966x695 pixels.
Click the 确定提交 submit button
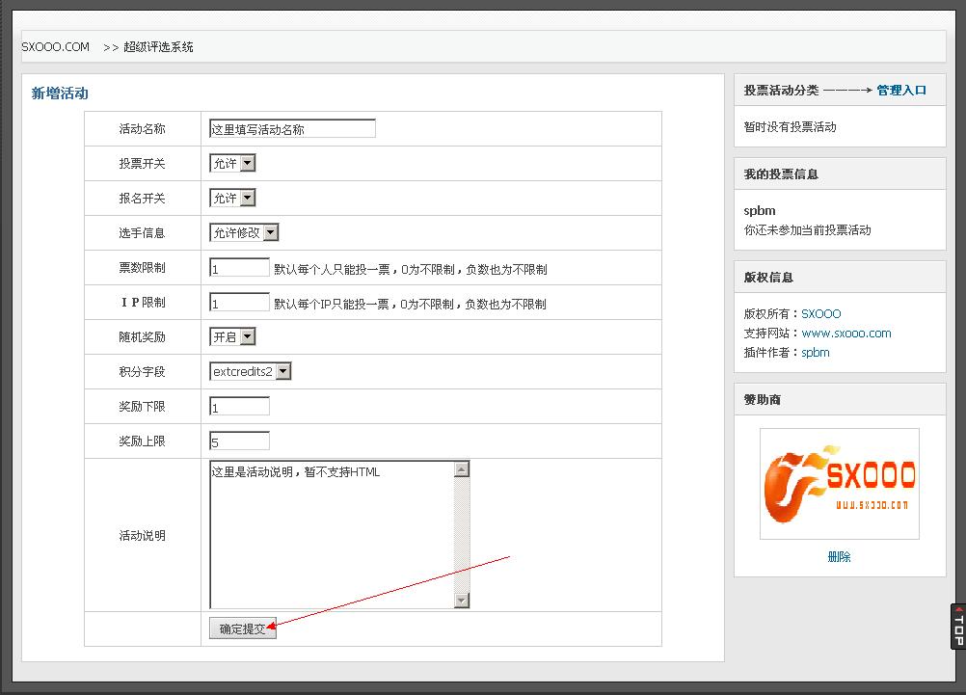(242, 626)
